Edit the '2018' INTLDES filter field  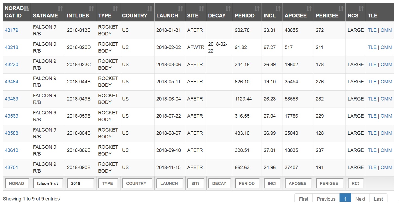pos(80,183)
